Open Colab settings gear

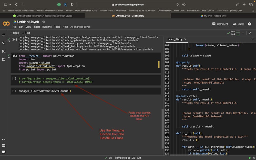pos(250,24)
